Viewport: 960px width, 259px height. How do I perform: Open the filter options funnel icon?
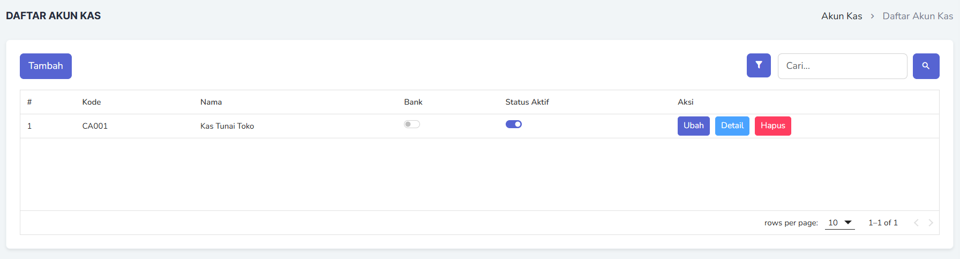759,66
